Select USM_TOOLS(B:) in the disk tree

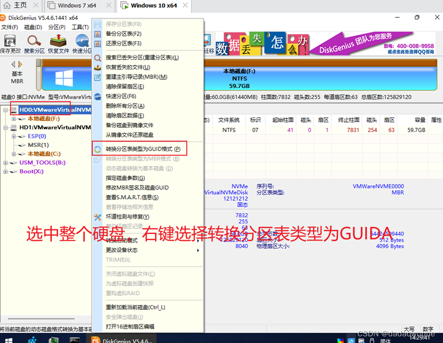tap(43, 163)
